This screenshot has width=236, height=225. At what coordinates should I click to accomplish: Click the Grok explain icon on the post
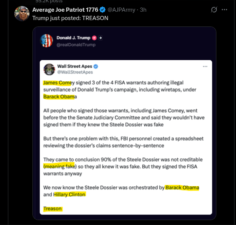tap(214, 10)
